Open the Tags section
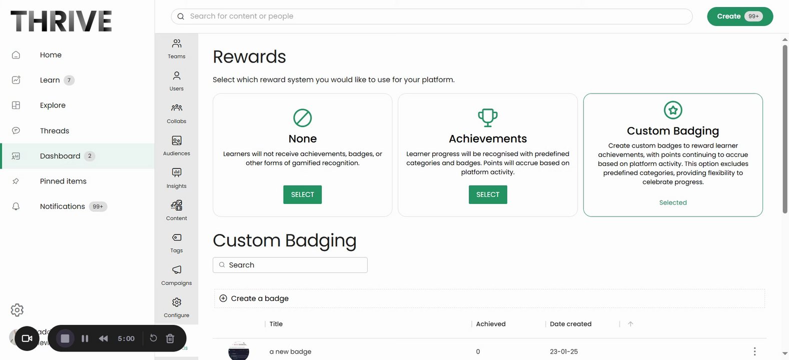The height and width of the screenshot is (360, 789). tap(177, 242)
